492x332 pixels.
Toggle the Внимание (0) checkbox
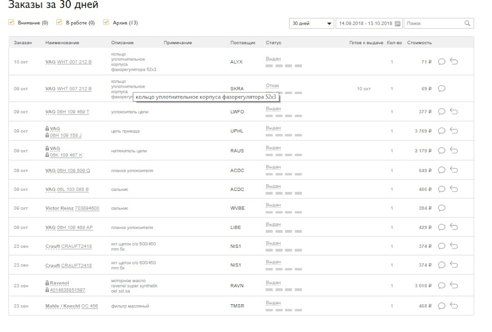point(12,22)
